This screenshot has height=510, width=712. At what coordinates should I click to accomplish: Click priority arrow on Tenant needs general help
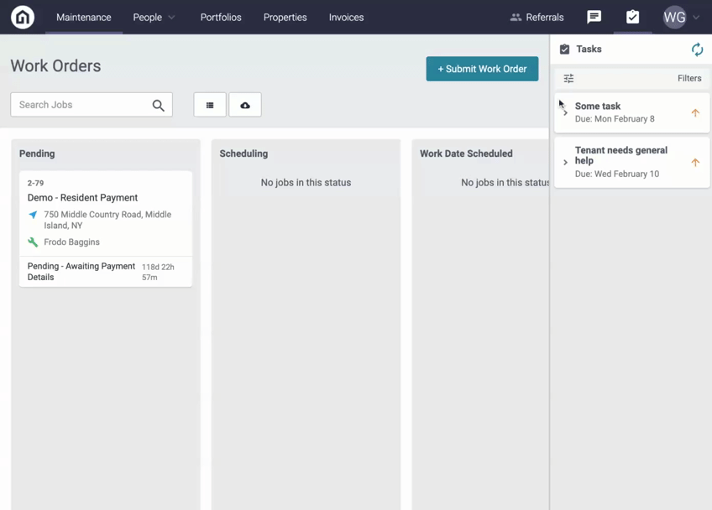point(695,162)
